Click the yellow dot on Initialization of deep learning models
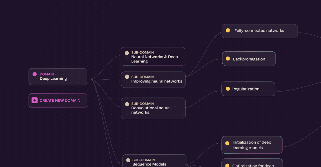 coord(227,143)
